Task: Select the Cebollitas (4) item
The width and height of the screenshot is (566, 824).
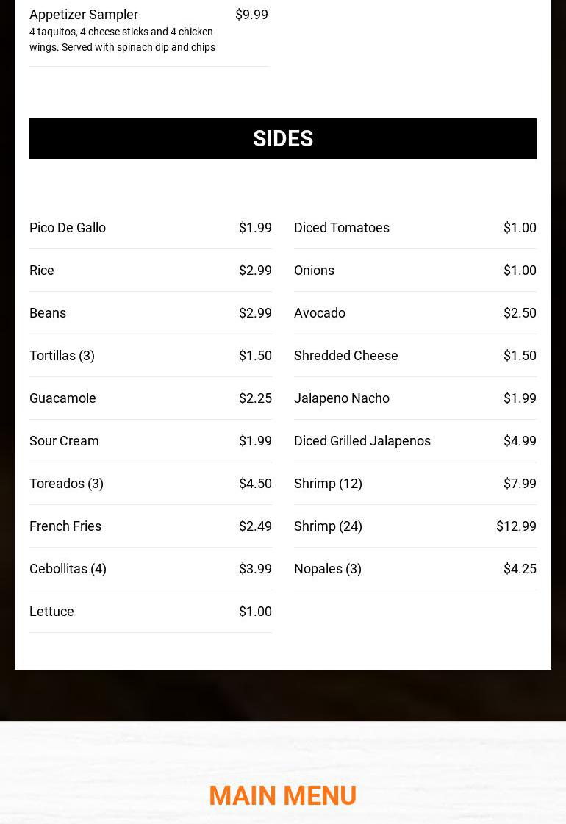Action: pos(68,569)
